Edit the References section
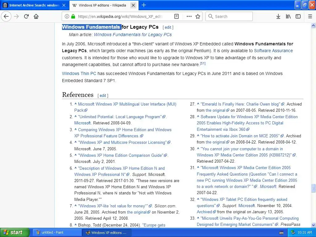The width and height of the screenshot is (316, 237). (x=103, y=95)
